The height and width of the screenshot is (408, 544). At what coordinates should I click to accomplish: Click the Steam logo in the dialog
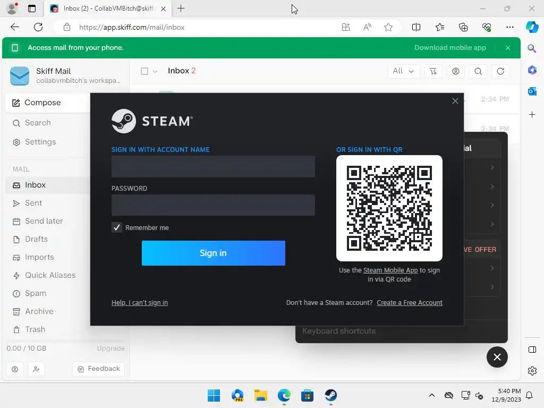(x=152, y=121)
